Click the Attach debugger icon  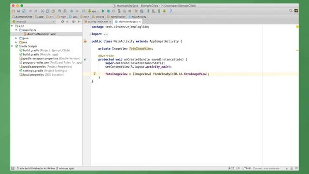tap(119, 11)
